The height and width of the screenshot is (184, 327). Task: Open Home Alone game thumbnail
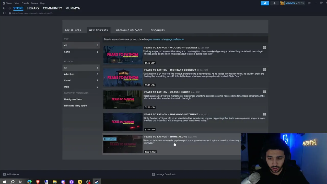[x=123, y=144]
